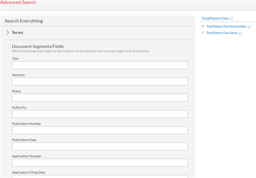Open the TotalPatent One link
Screen dimensions: 256x178
(x=215, y=18)
